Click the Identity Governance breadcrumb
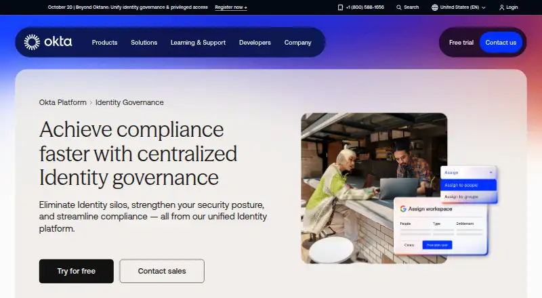This screenshot has width=542, height=298. tap(129, 102)
